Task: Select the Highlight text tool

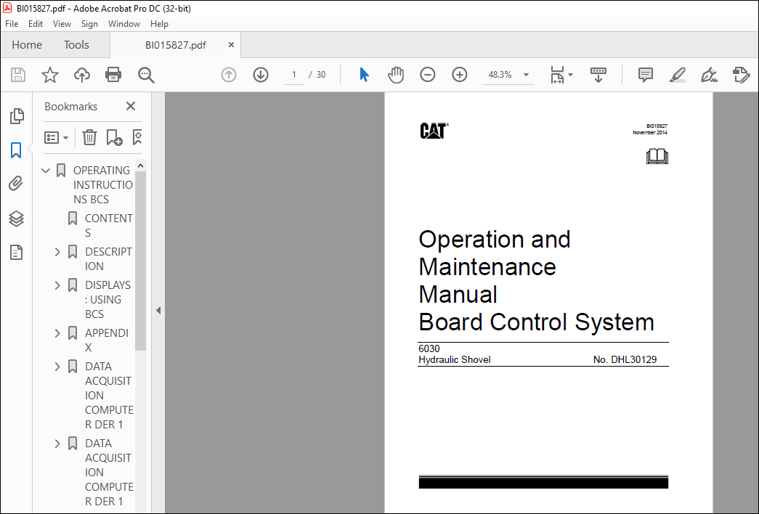Action: 677,75
